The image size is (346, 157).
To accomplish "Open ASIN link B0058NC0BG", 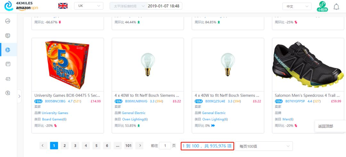I will (55, 101).
